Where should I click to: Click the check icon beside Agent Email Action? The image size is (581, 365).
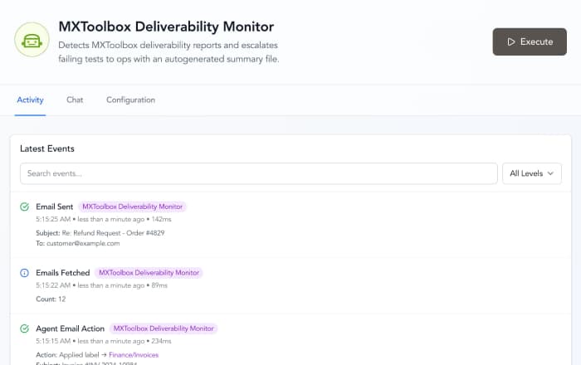coord(25,329)
